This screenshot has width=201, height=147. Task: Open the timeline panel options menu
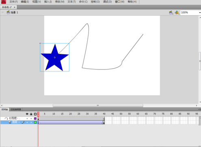[199, 109]
